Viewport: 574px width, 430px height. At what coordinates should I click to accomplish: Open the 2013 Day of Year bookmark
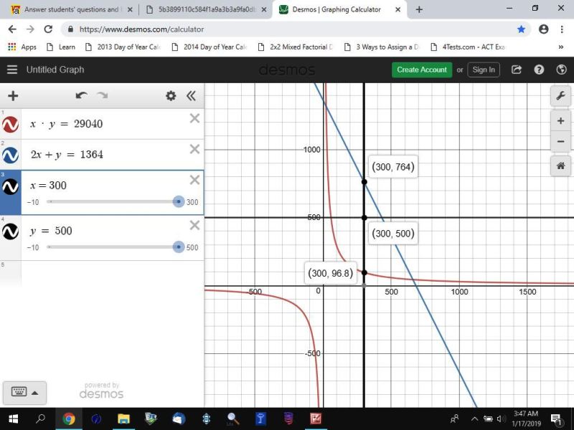123,47
